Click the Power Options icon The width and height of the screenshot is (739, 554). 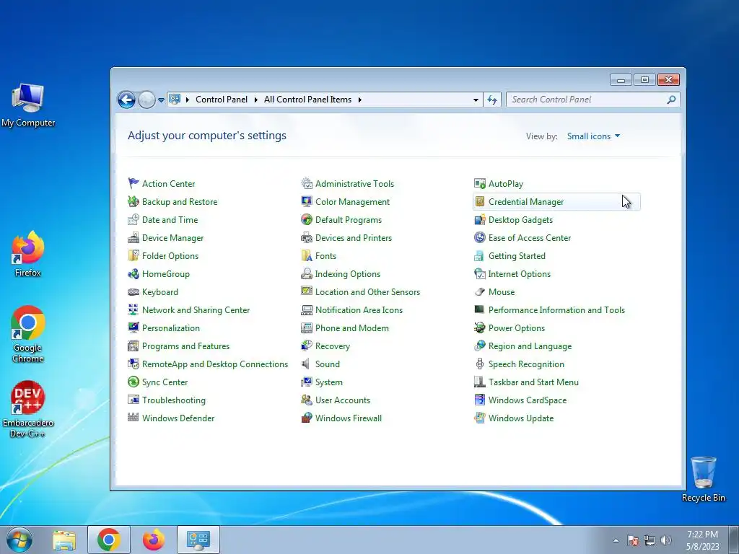click(x=480, y=328)
